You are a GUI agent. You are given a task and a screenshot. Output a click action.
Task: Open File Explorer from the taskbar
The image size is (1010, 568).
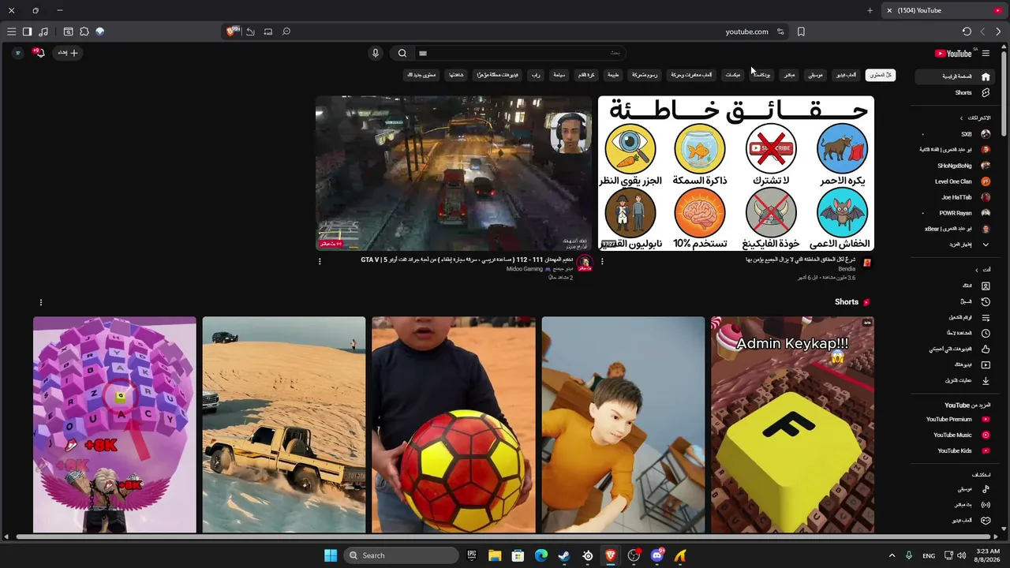click(x=495, y=555)
